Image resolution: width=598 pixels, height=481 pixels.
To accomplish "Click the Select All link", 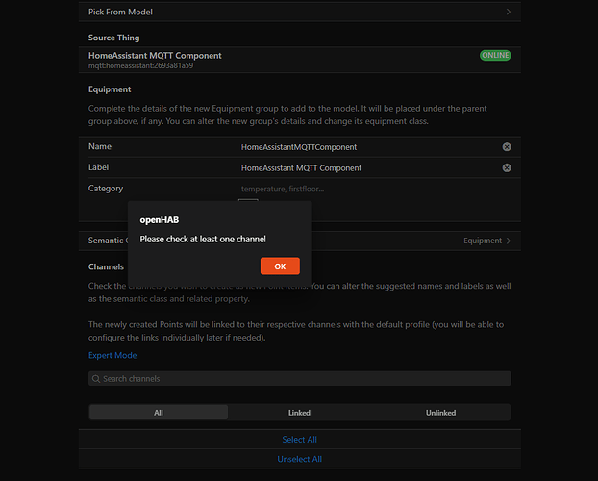I will pyautogui.click(x=299, y=440).
